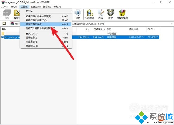Click the date cell 2017-07-27
This screenshot has width=174, height=125.
pos(137,37)
